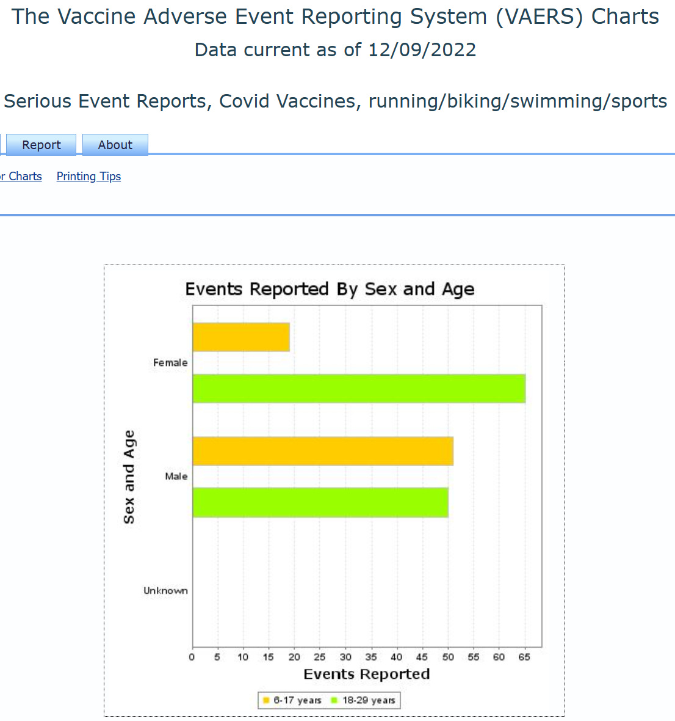Screen dimensions: 675x721
Task: Click the VAERS Charts page heading
Action: click(335, 17)
